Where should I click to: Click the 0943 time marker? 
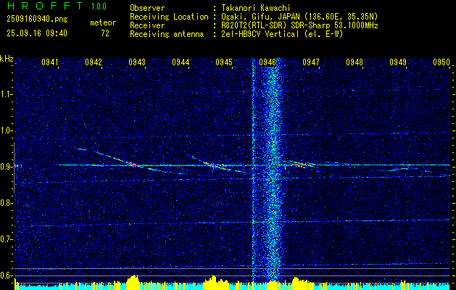(137, 62)
